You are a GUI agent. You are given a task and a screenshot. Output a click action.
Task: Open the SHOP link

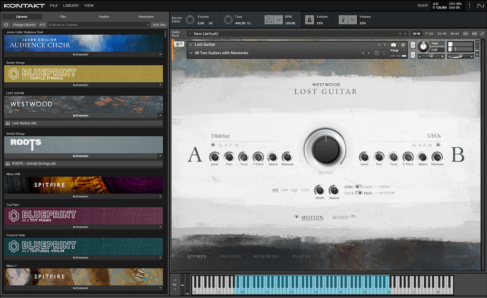point(422,6)
